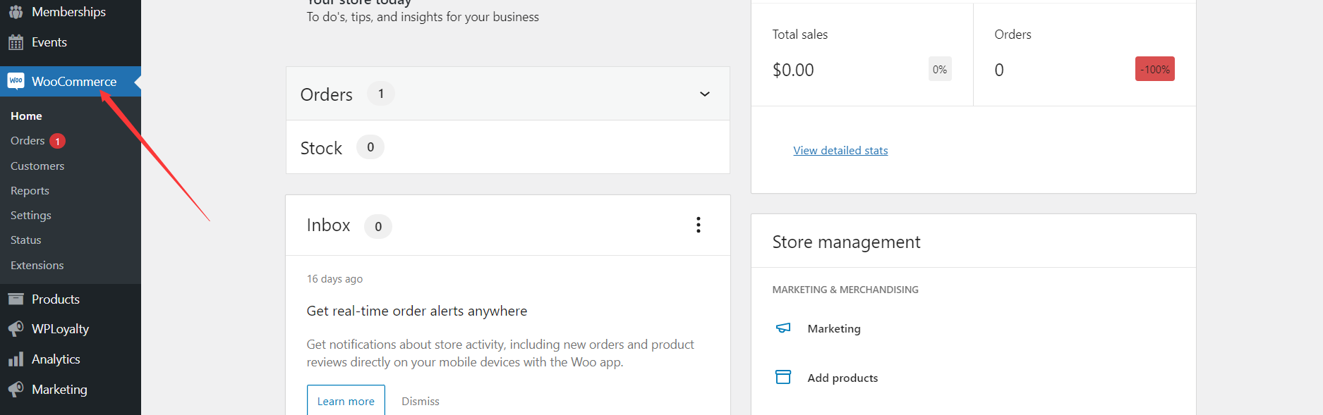
Task: Open the WooCommerce menu
Action: point(71,82)
